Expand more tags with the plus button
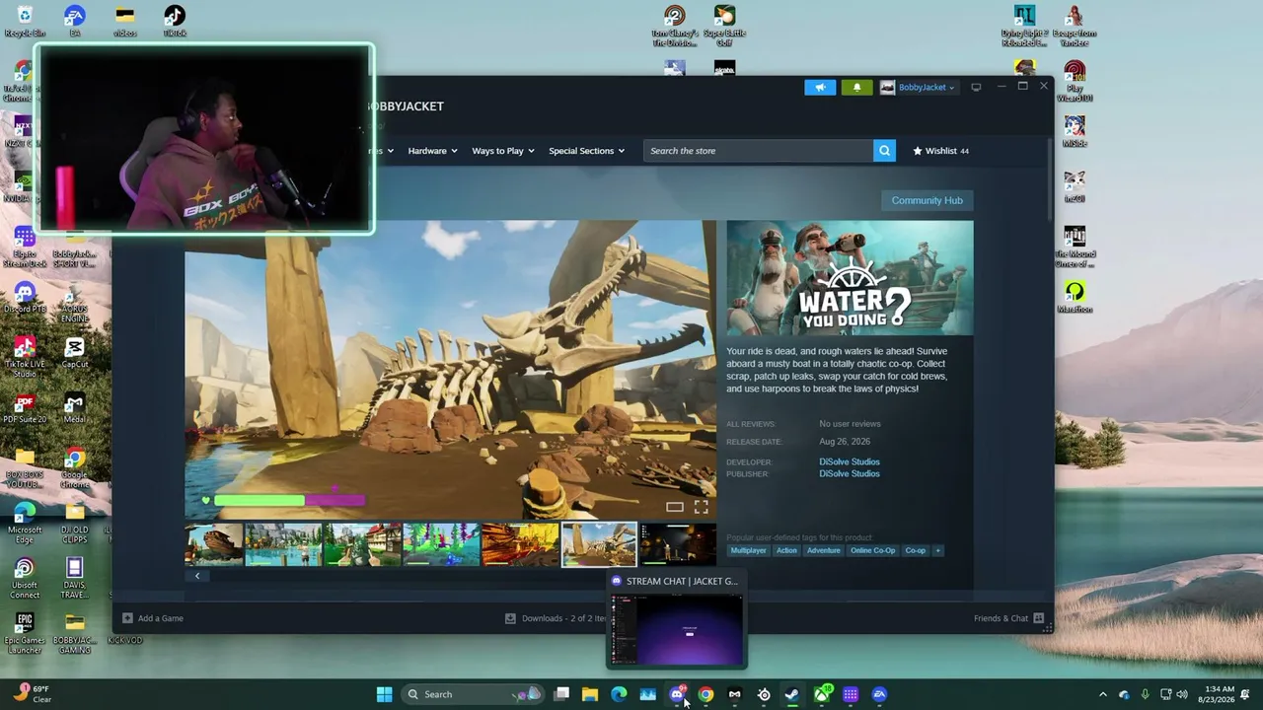The image size is (1263, 710). click(x=937, y=550)
